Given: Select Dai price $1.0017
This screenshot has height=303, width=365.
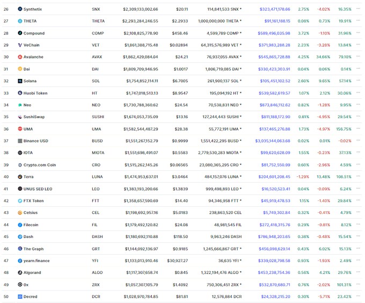Looking at the screenshot, I should [181, 69].
